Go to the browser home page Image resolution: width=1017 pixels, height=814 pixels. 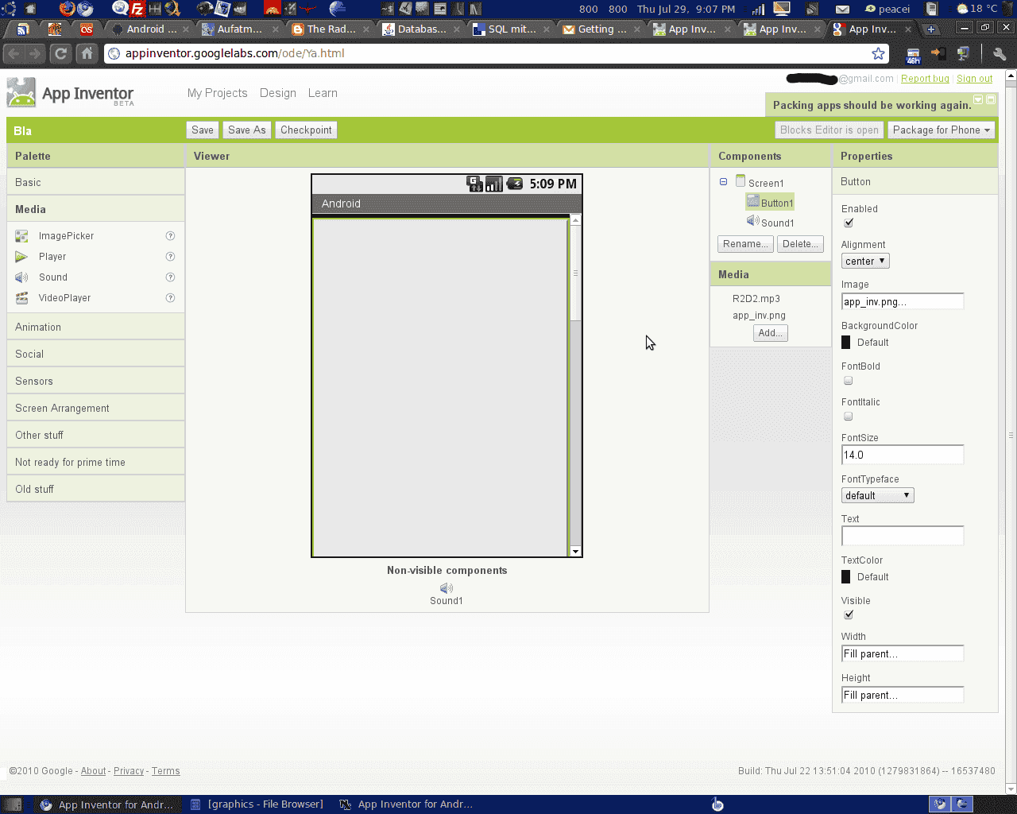(x=87, y=53)
